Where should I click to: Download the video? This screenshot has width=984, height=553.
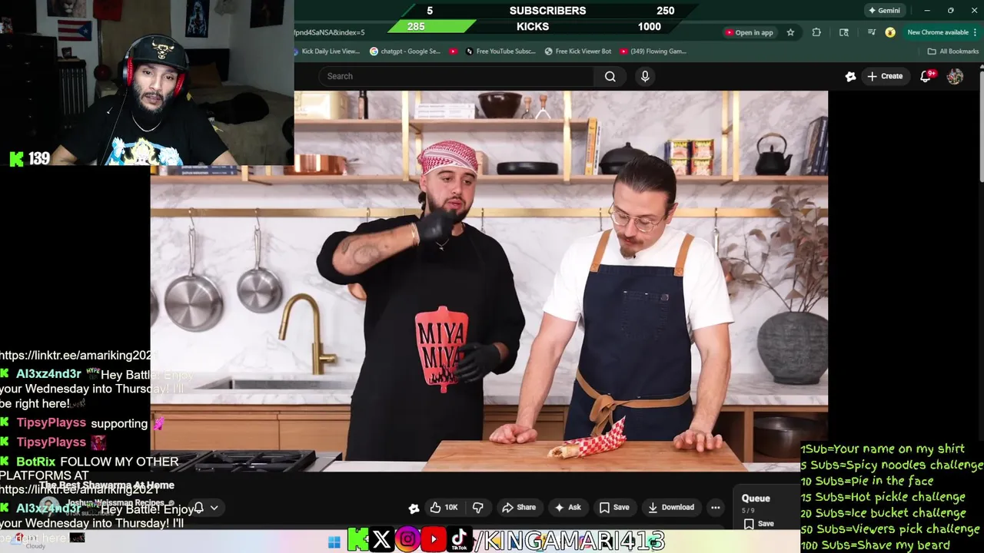click(671, 507)
